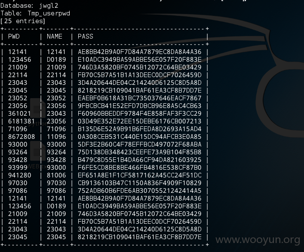The width and height of the screenshot is (304, 252).
Task: Click the Table: Tmp_userpwd line
Action: coord(35,13)
